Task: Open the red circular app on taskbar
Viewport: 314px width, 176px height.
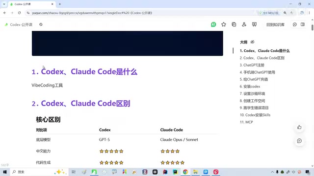Action: tap(216, 172)
